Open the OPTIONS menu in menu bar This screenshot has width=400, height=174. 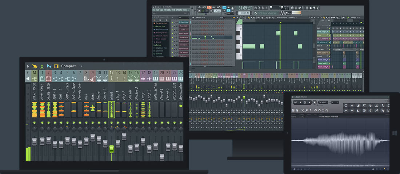tap(179, 10)
